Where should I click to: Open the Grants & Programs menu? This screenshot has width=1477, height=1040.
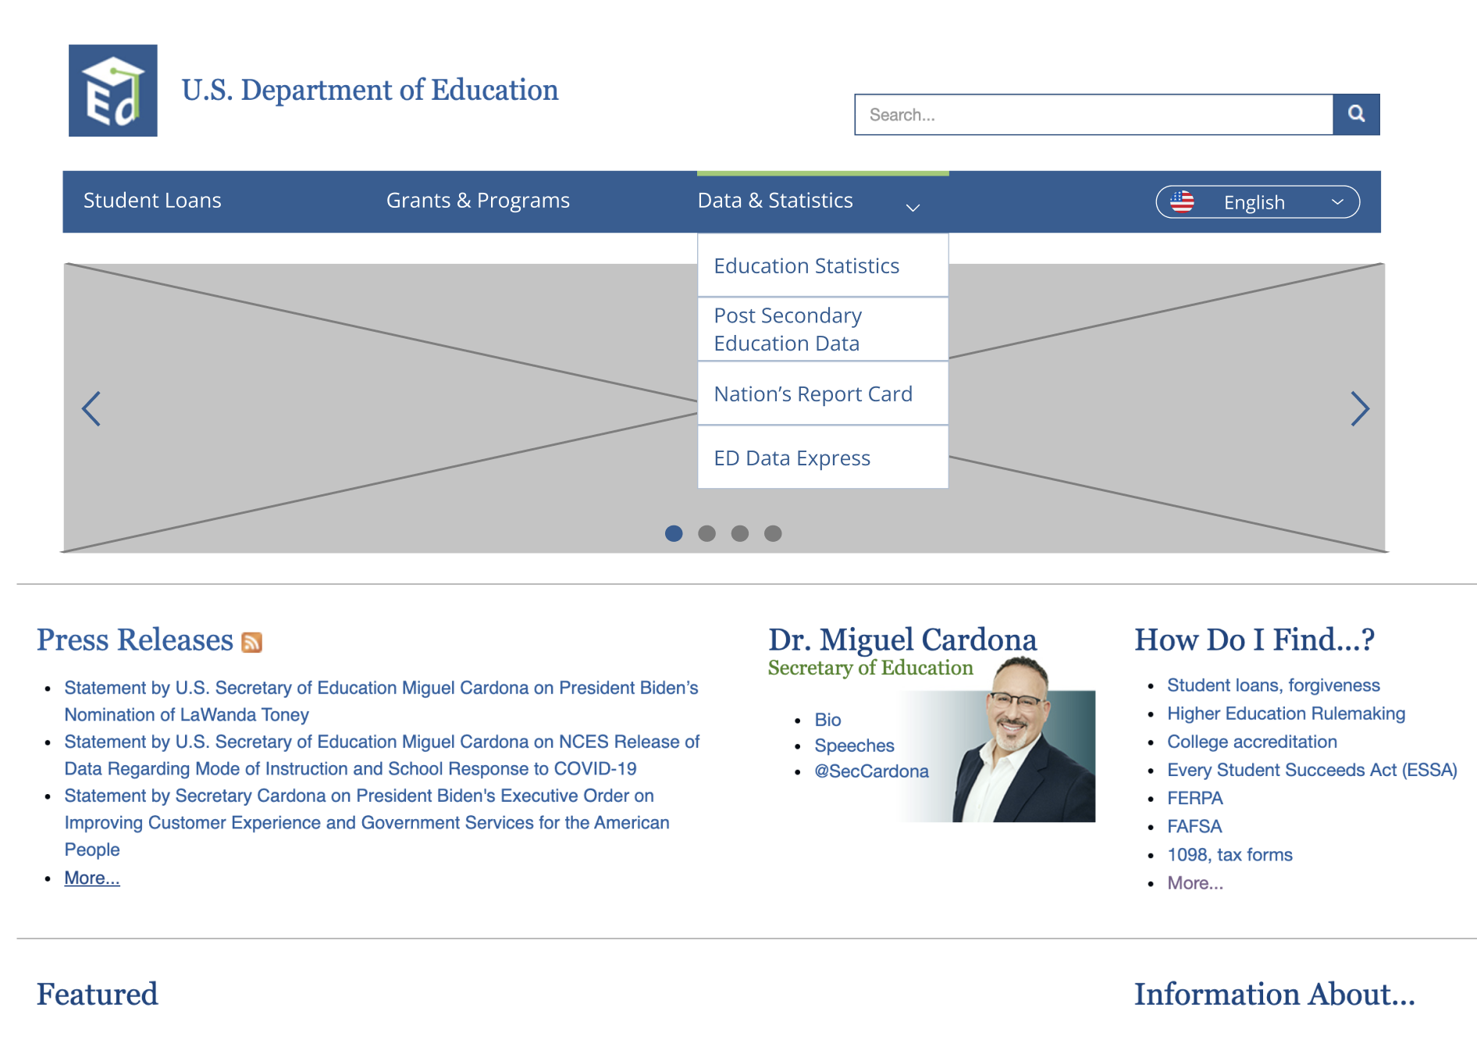pyautogui.click(x=478, y=201)
